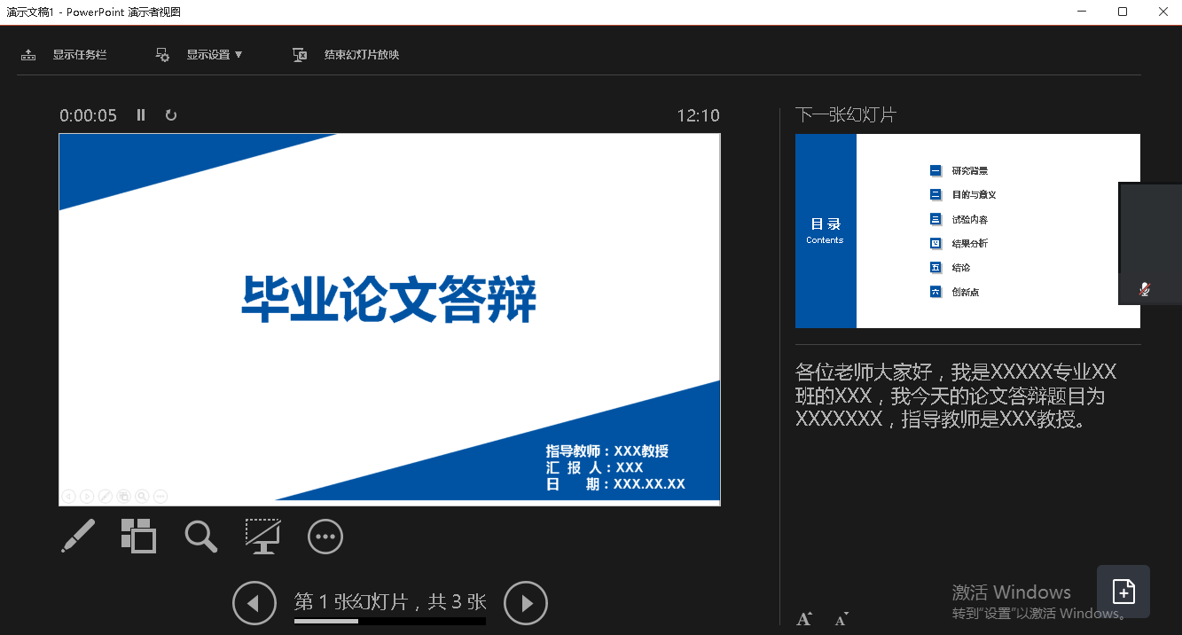Toggle the taskbar with 显示任务栏
The height and width of the screenshot is (635, 1182).
67,54
